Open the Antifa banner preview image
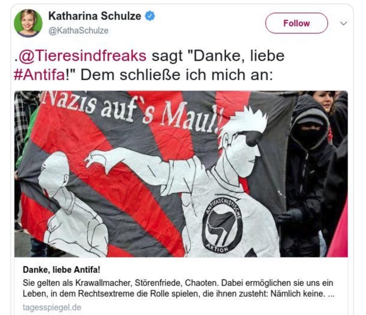This screenshot has height=315, width=366. coord(181,174)
